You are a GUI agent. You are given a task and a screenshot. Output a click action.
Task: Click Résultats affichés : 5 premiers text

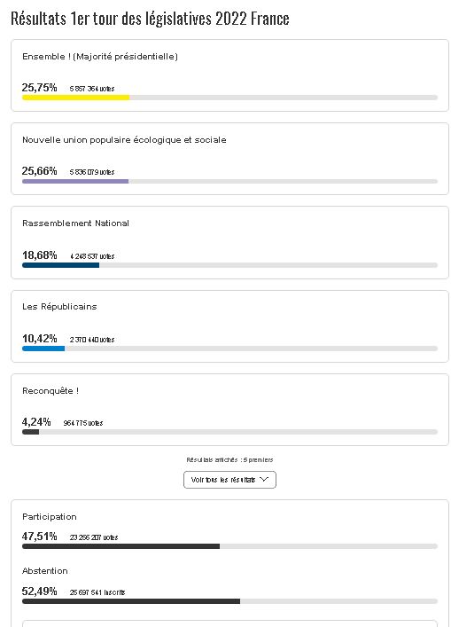(229, 460)
